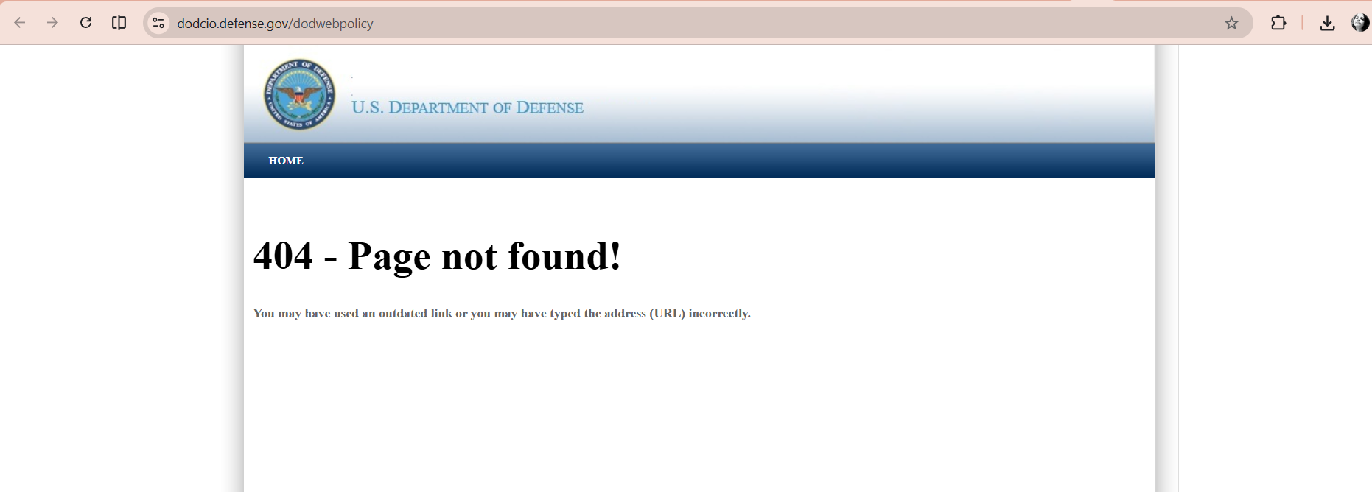This screenshot has height=492, width=1372.
Task: Open the downloads icon
Action: 1327,23
